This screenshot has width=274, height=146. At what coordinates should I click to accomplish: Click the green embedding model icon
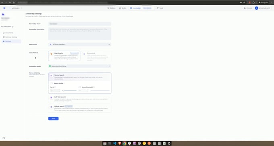click(50, 66)
